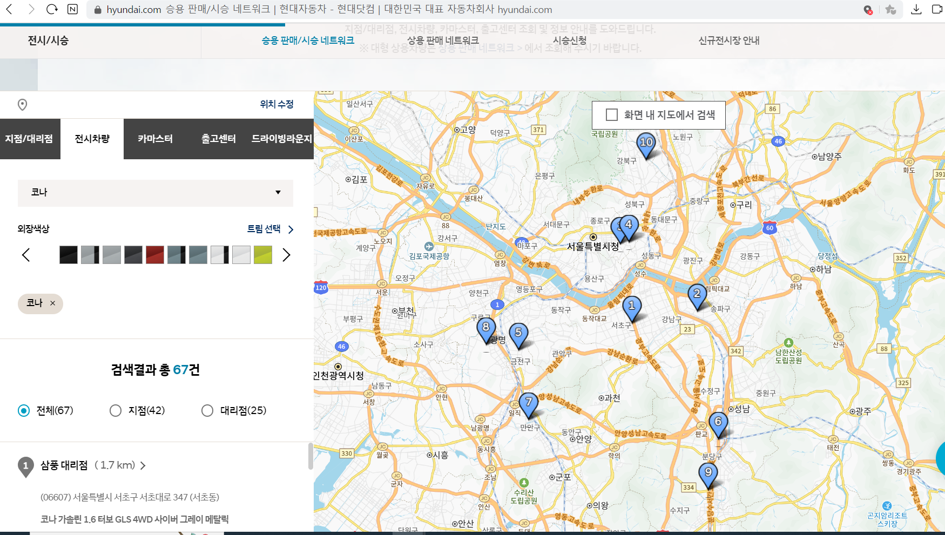Select map marker number 9
The image size is (945, 535).
(708, 475)
